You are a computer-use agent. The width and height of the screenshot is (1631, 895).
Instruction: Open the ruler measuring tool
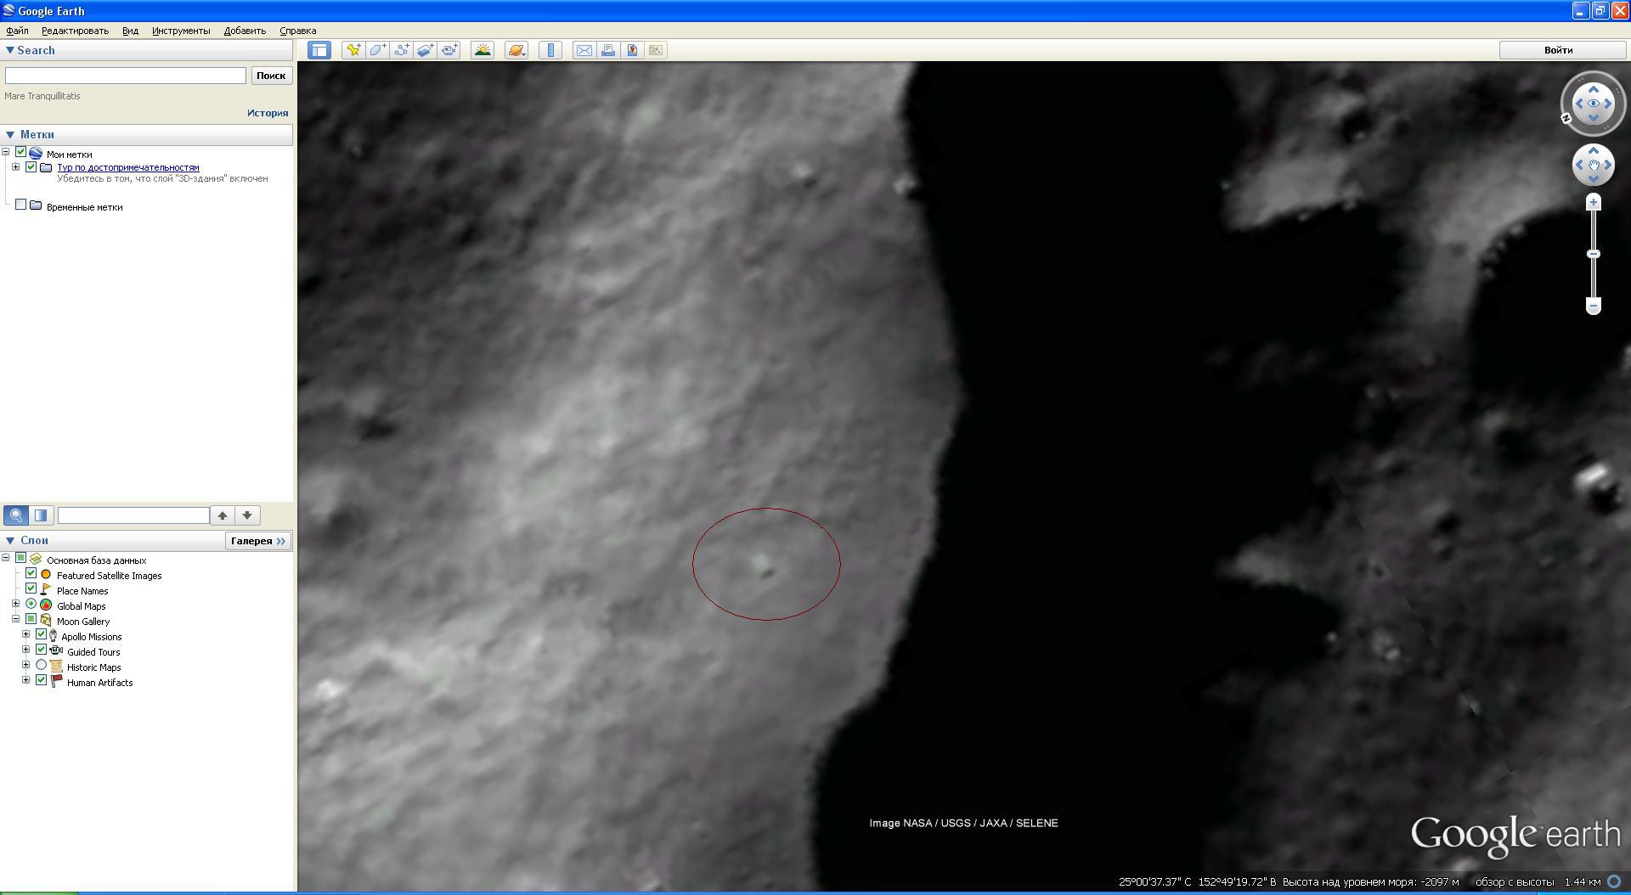click(550, 50)
